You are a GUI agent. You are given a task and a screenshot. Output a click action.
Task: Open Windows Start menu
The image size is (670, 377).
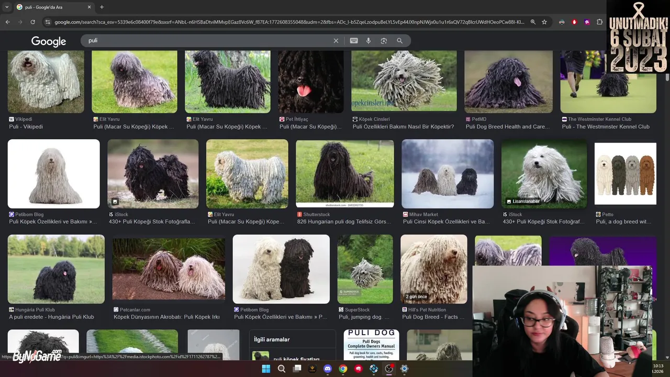[266, 369]
